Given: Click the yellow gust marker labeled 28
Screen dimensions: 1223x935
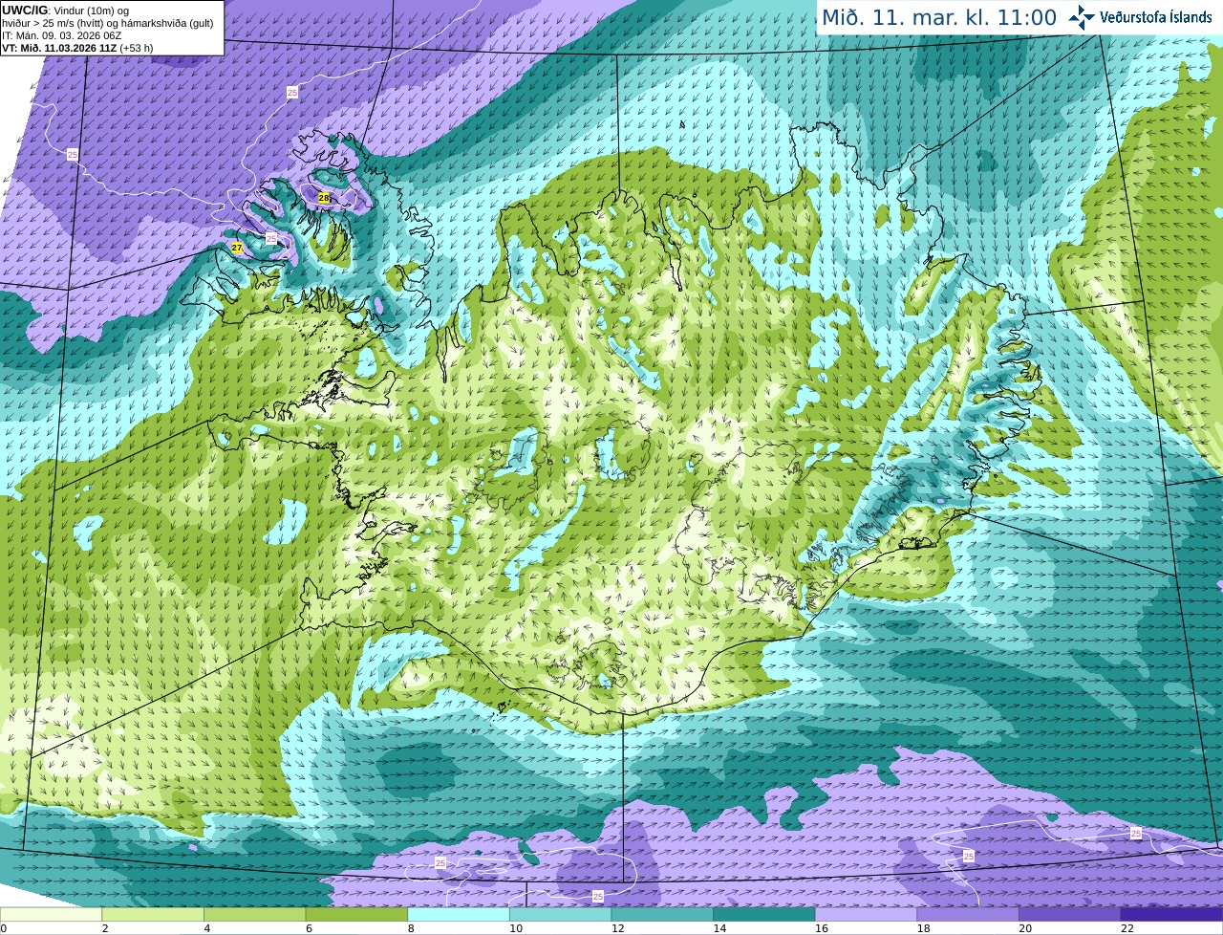Looking at the screenshot, I should (x=324, y=198).
